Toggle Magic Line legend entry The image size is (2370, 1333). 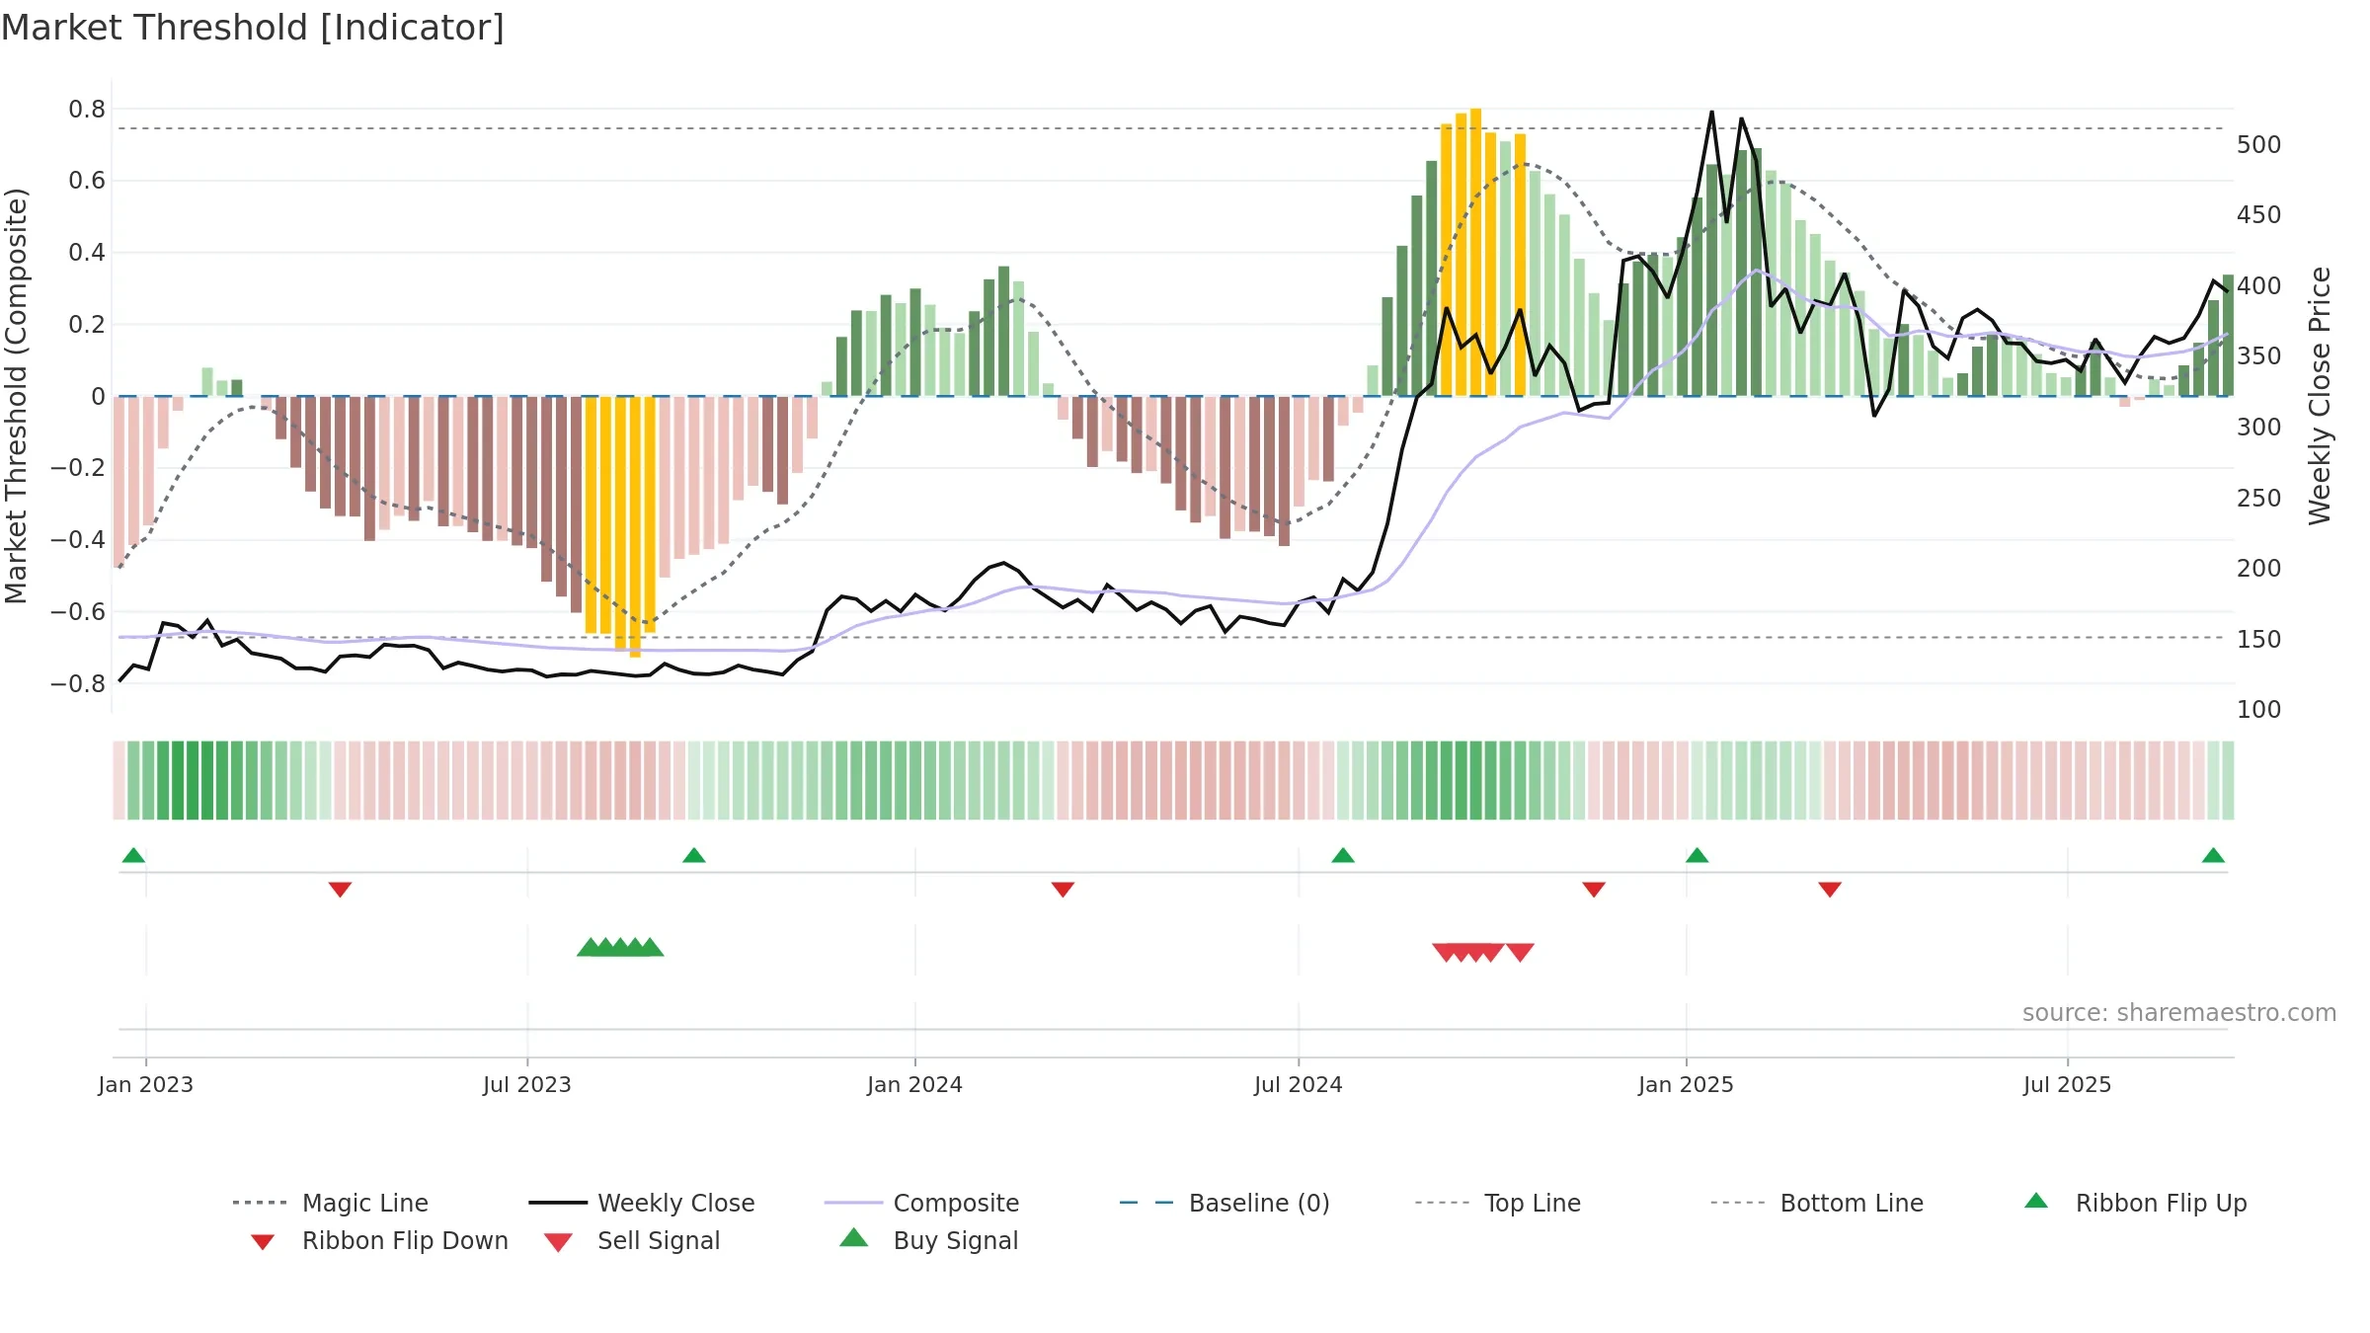point(330,1203)
